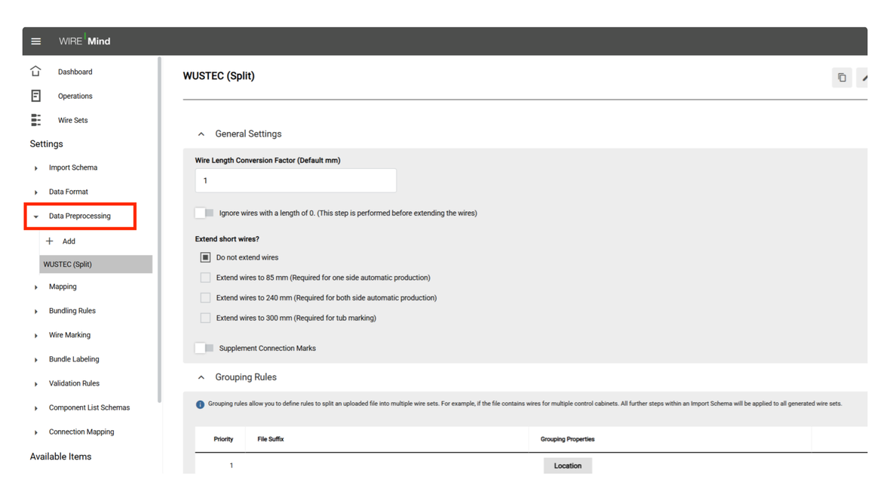Check Extend wires to 85 mm

coord(205,278)
